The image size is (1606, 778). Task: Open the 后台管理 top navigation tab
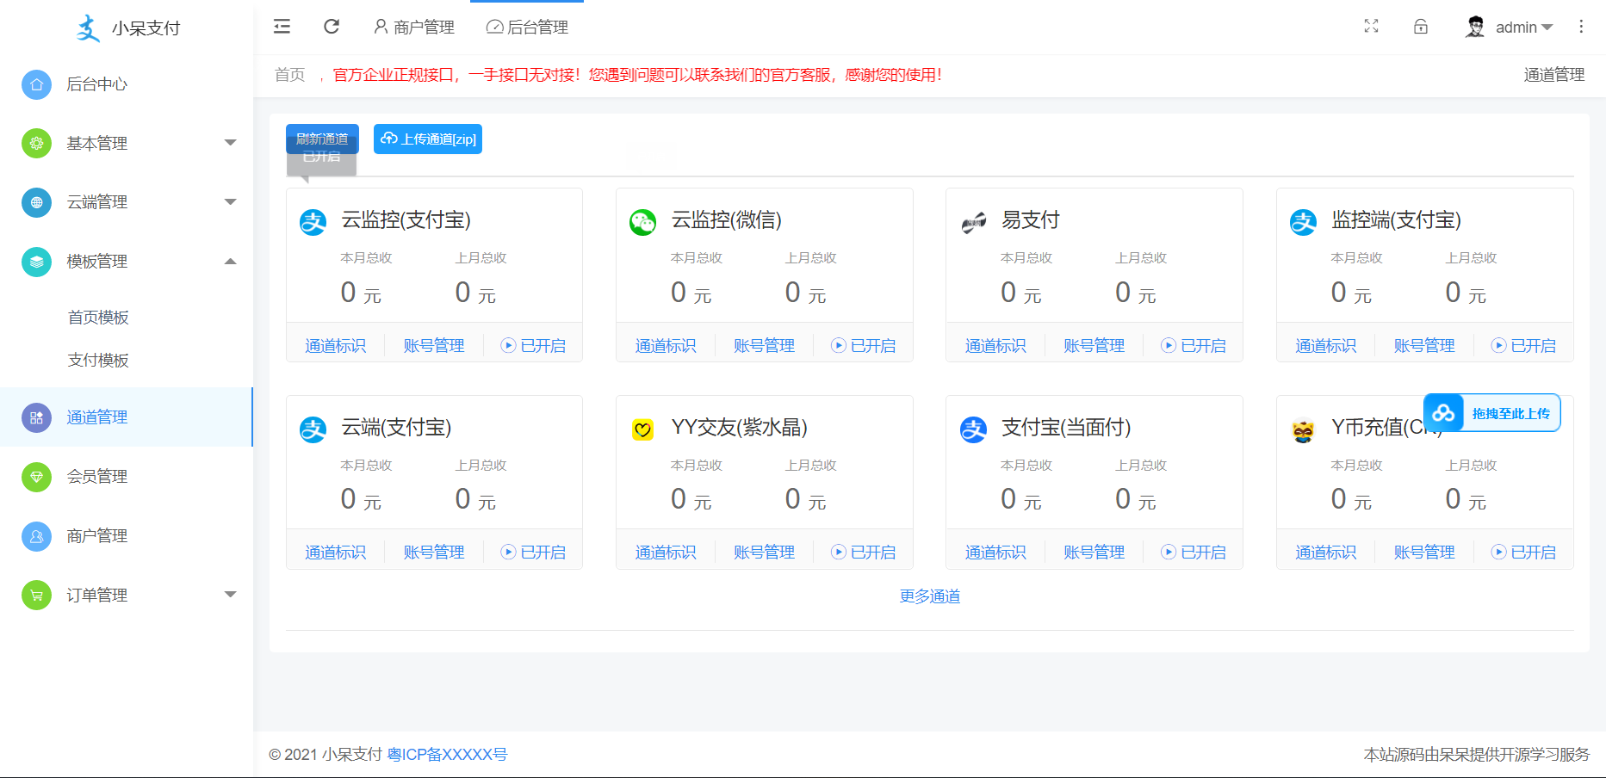point(527,27)
